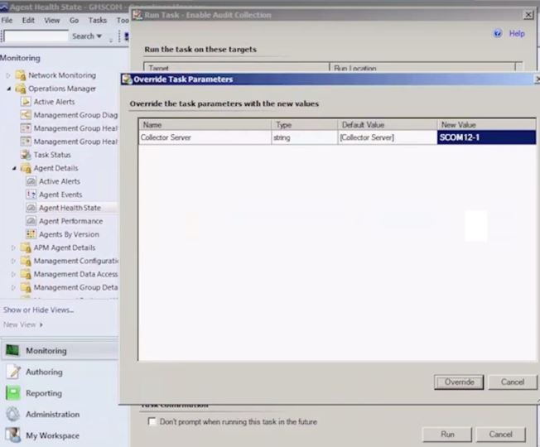This screenshot has width=540, height=447.
Task: Open the File menu
Action: coord(7,20)
